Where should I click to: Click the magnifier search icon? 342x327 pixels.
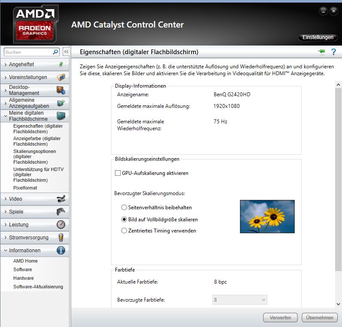pyautogui.click(x=55, y=52)
